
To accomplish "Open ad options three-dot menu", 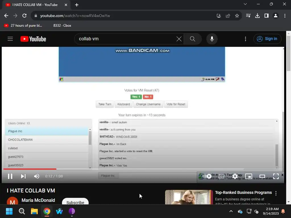I will [276, 193].
